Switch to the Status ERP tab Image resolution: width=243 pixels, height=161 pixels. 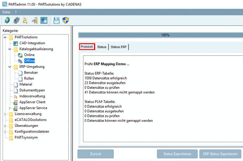tap(119, 47)
